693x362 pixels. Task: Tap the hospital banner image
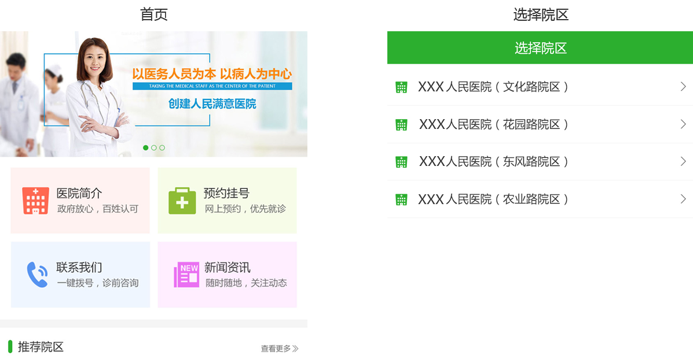153,94
